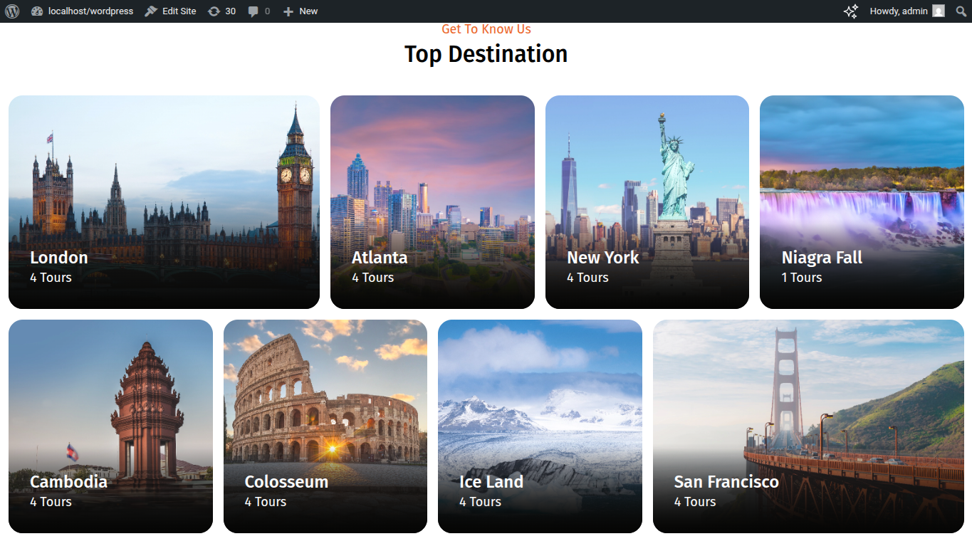Click the site dashboard gauge icon
The height and width of the screenshot is (551, 972).
click(37, 11)
